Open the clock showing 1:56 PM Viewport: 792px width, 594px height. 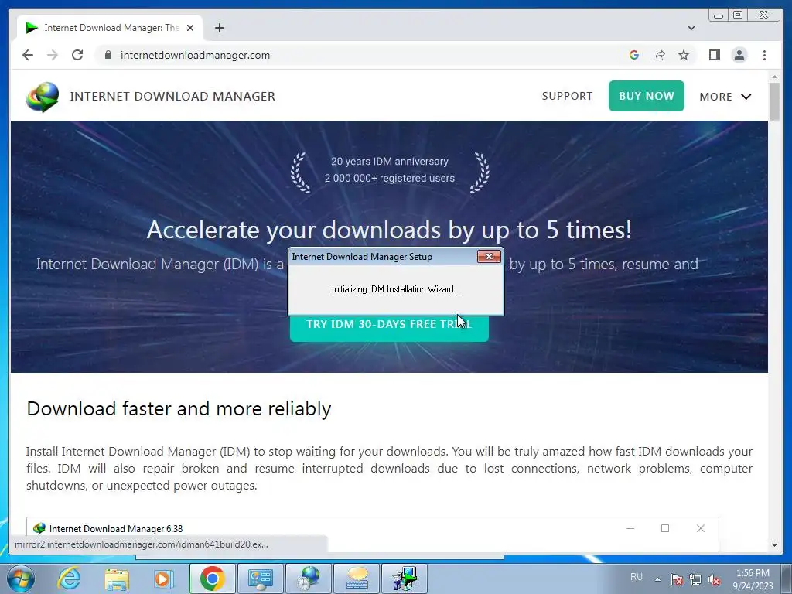[753, 579]
